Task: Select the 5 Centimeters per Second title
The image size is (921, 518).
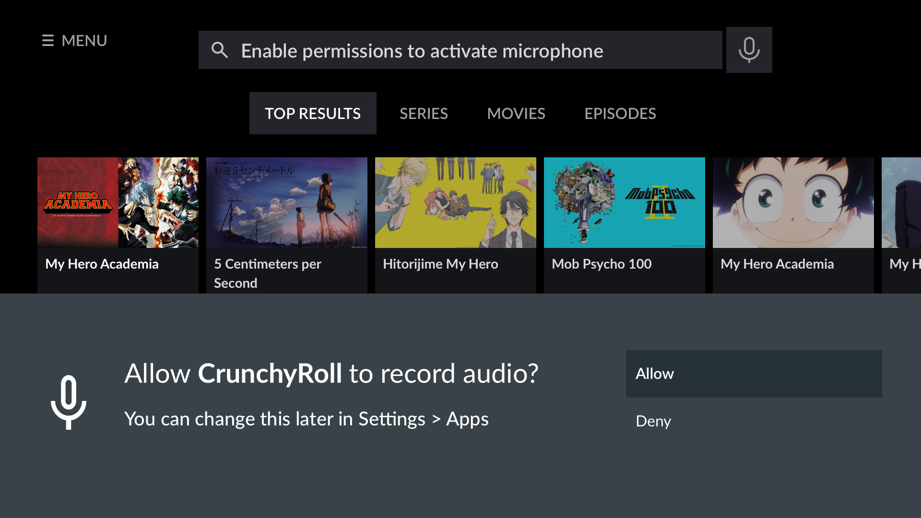Action: [268, 273]
